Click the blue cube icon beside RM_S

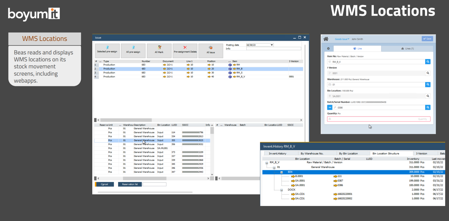click(x=230, y=73)
